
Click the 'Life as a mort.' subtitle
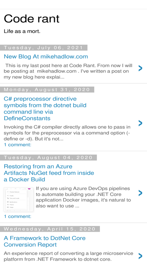tap(22, 31)
